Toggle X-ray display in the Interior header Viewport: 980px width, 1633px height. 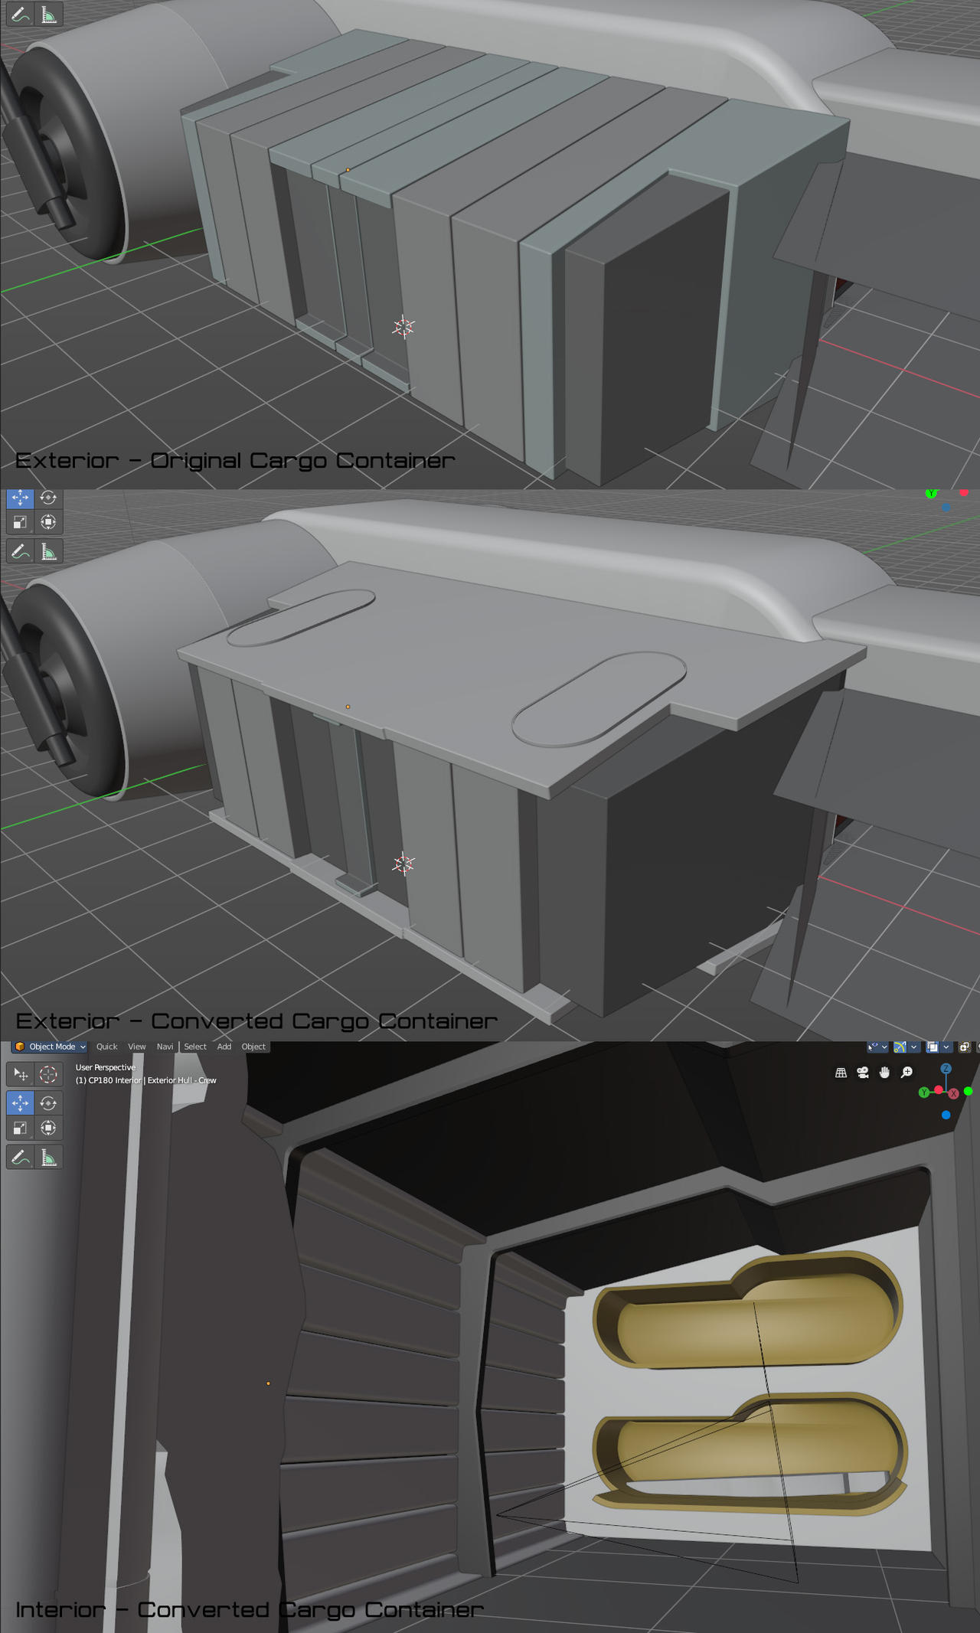tap(965, 1047)
